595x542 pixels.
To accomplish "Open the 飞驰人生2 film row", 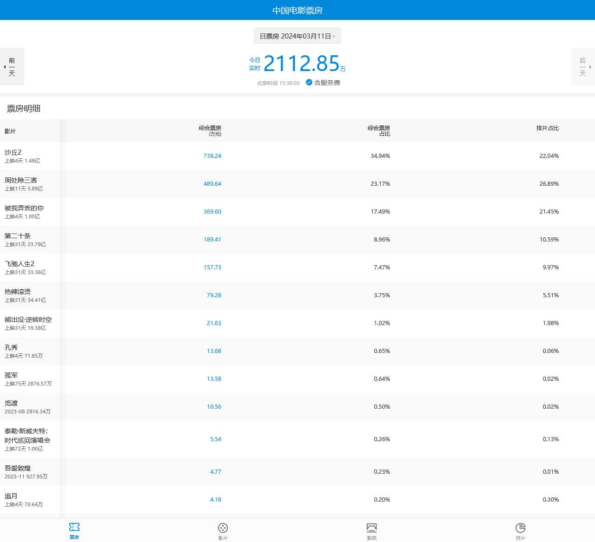I will [297, 268].
